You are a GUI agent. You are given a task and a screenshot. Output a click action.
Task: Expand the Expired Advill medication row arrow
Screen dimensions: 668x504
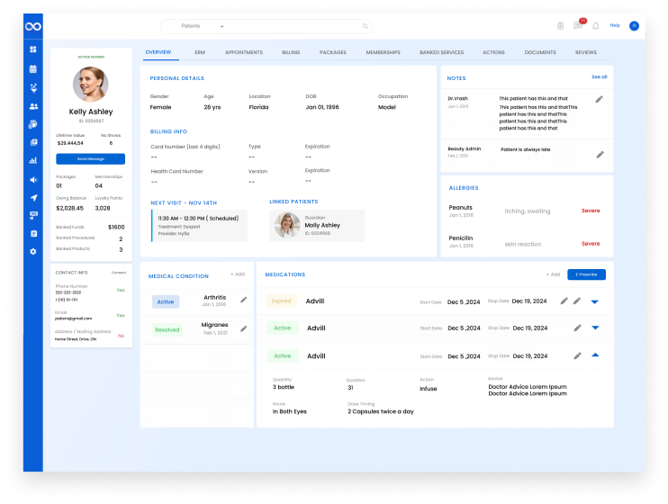coord(595,301)
